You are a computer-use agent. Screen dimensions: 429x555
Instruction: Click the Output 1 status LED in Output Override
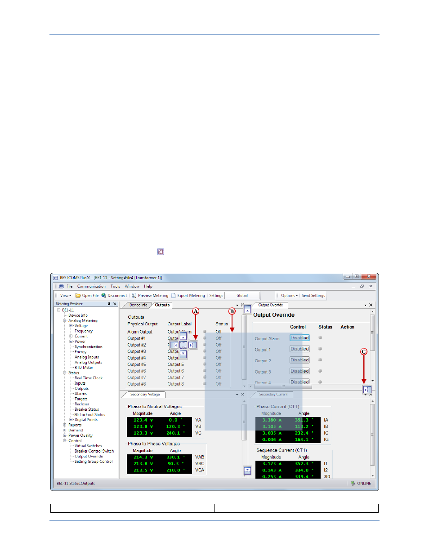click(320, 349)
